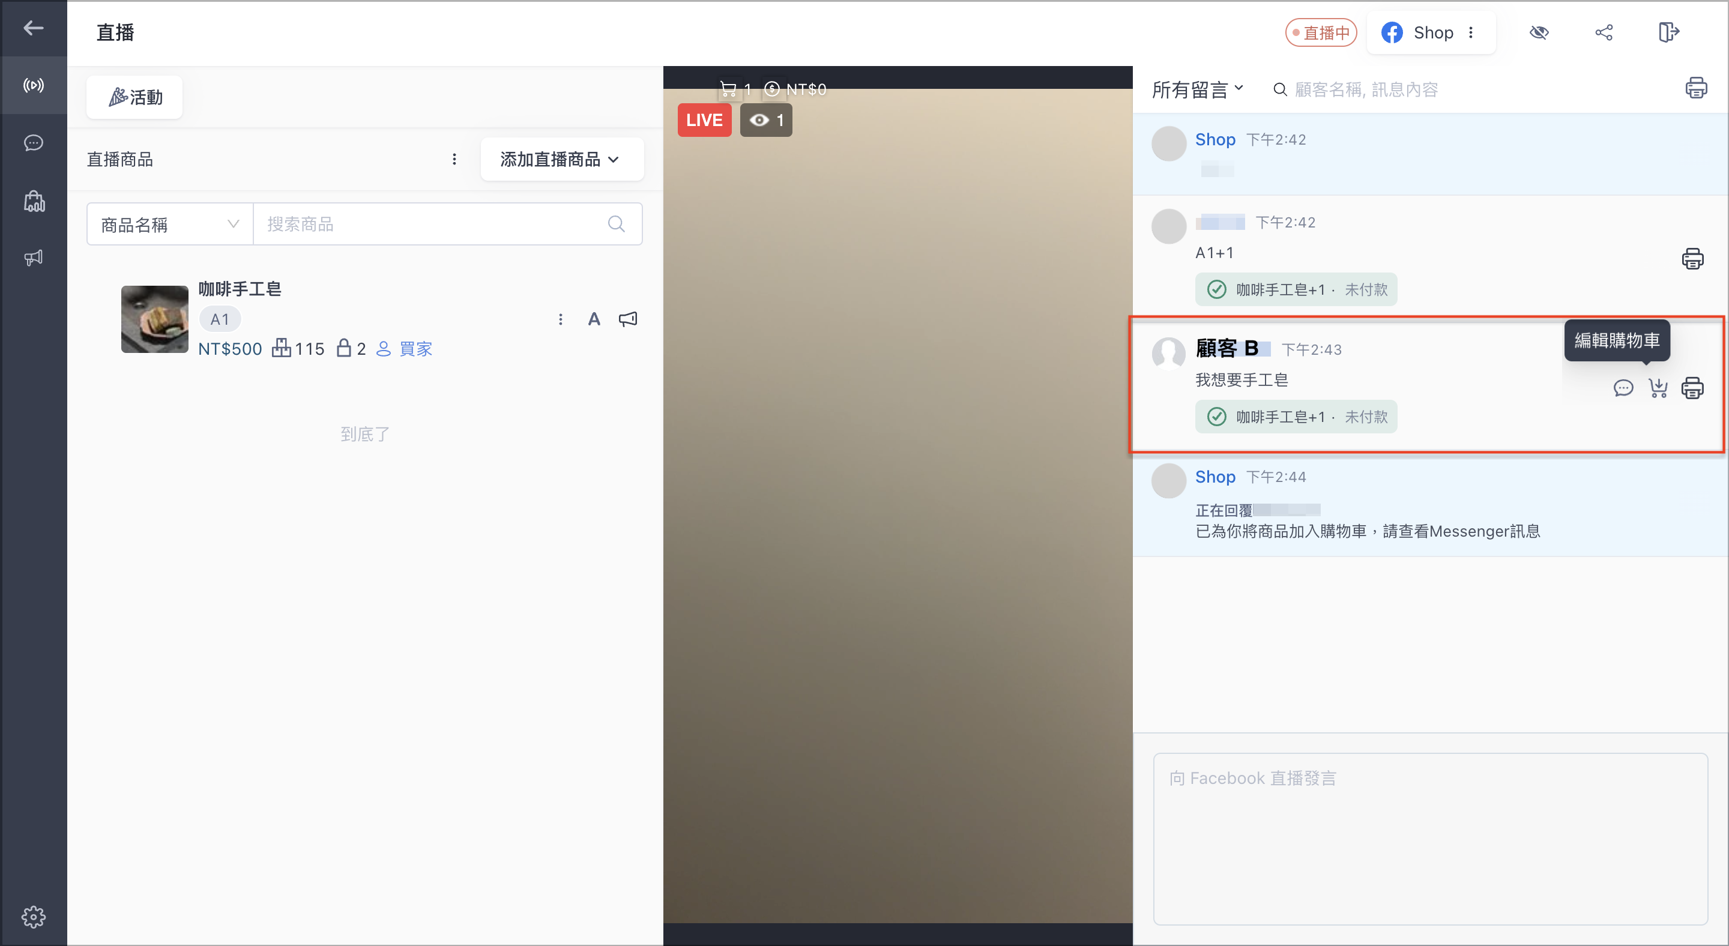Image resolution: width=1729 pixels, height=946 pixels.
Task: Toggle the hide-eye visibility icon in header
Action: pos(1539,33)
